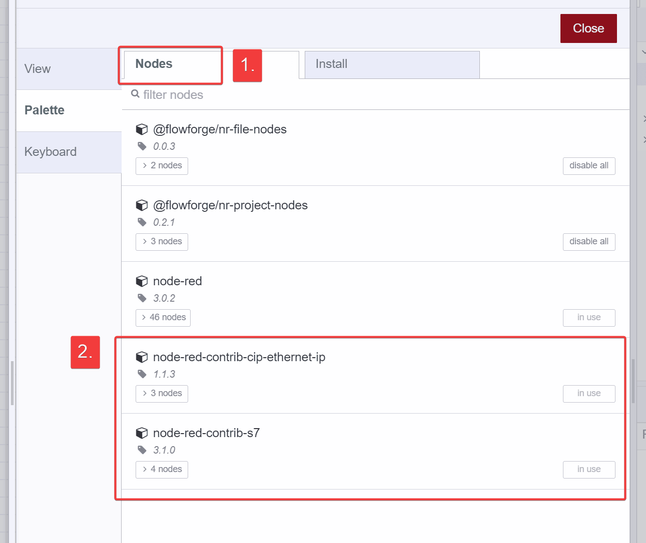This screenshot has width=646, height=543.
Task: Switch to the Install tab
Action: pyautogui.click(x=392, y=64)
